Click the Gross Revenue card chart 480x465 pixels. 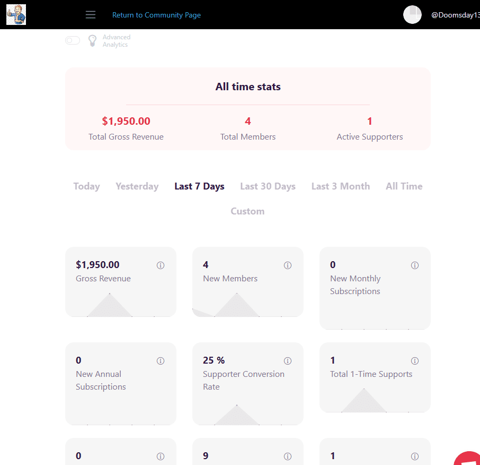click(x=121, y=305)
